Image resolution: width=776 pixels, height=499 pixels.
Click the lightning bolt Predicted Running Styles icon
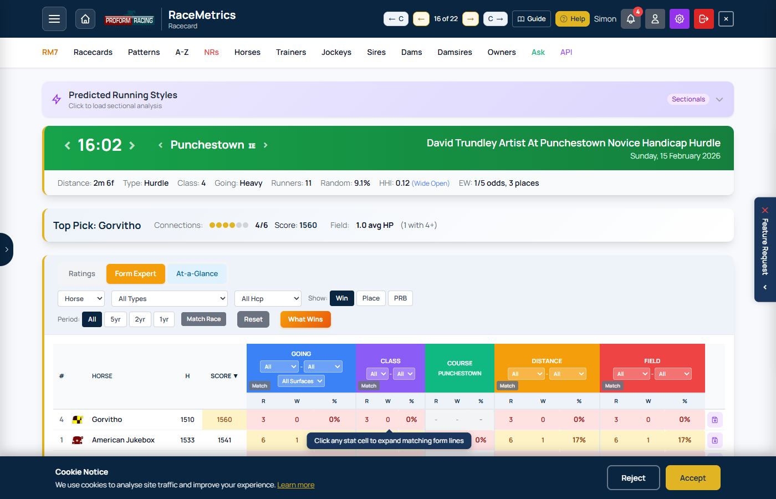click(x=56, y=99)
